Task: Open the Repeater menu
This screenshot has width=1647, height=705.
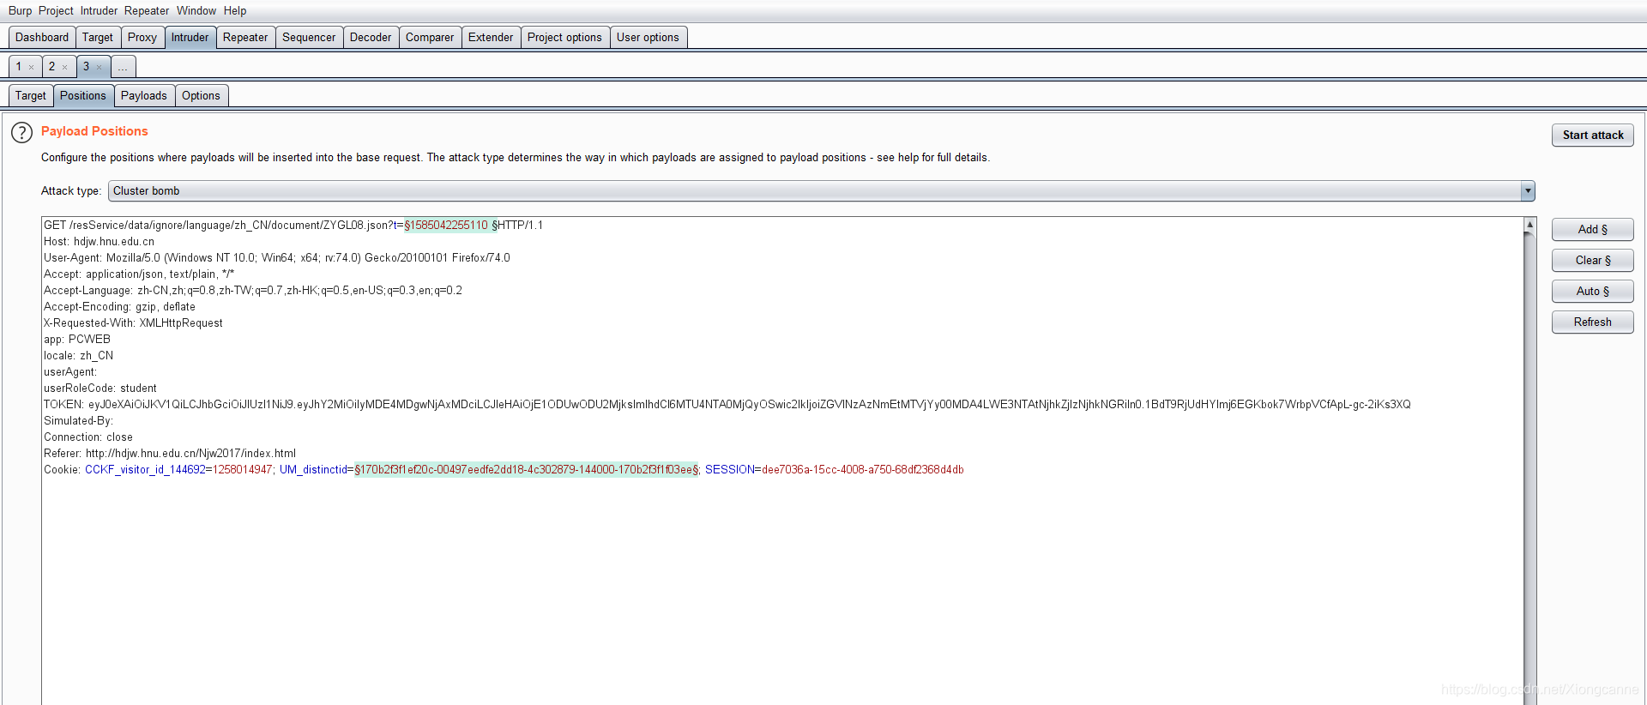Action: coord(147,11)
